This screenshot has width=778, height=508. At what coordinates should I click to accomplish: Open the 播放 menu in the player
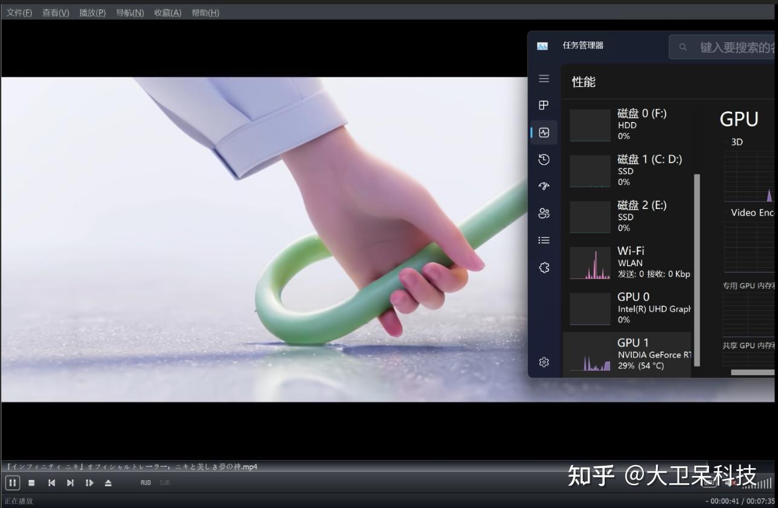click(92, 12)
